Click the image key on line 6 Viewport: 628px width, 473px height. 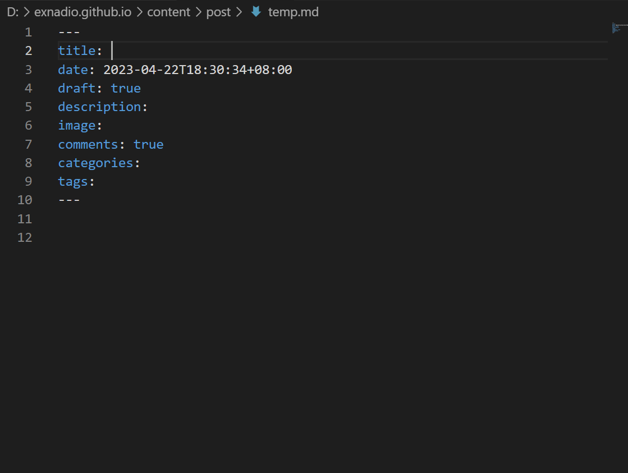pos(76,125)
